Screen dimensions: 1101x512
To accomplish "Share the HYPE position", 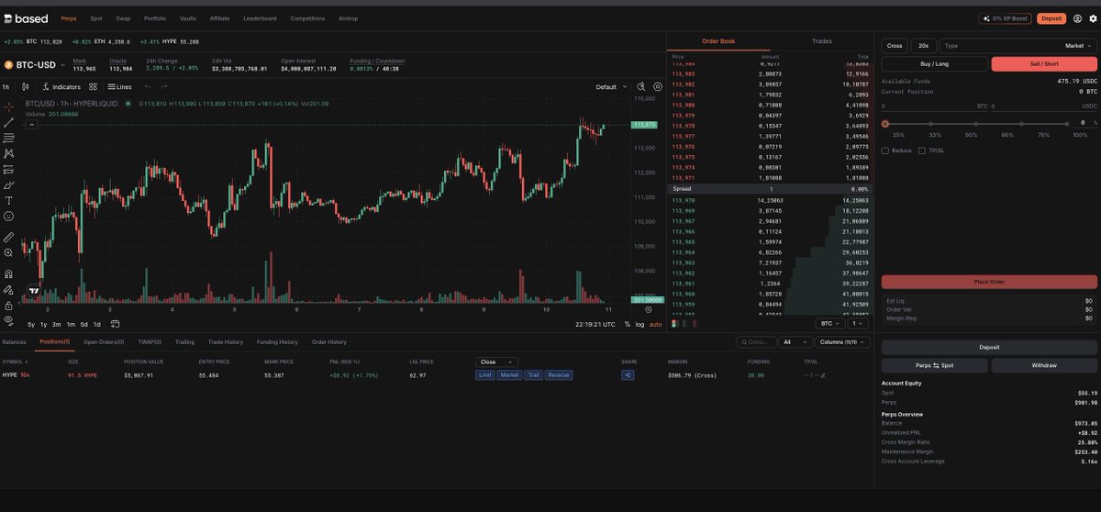I will coord(628,374).
